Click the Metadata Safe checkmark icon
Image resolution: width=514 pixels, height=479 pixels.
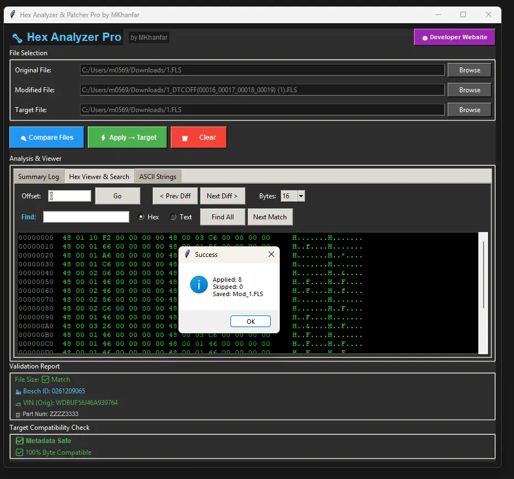click(x=20, y=441)
